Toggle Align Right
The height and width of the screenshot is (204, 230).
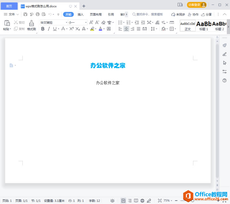133,29
